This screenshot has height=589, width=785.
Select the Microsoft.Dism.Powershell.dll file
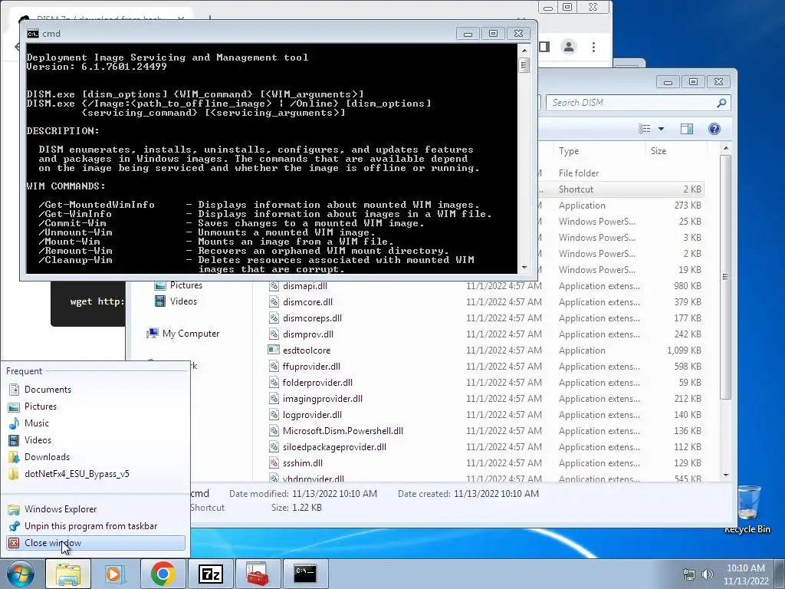343,431
